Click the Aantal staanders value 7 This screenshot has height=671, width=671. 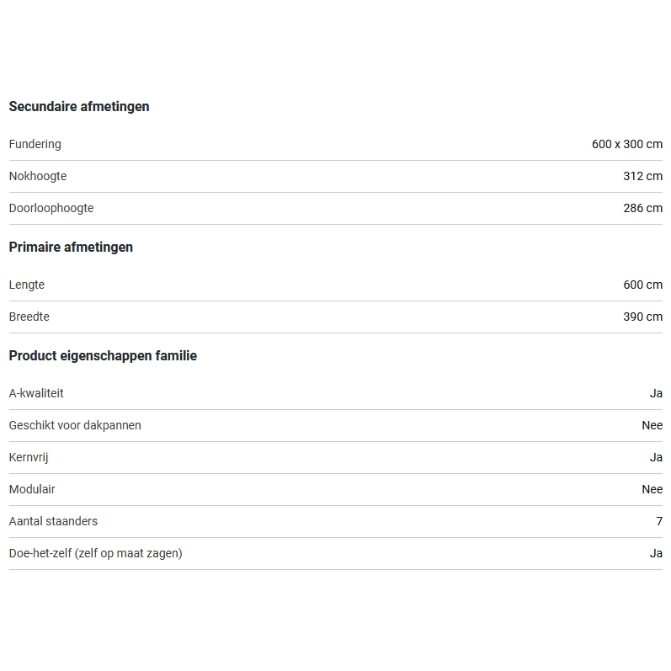point(659,521)
